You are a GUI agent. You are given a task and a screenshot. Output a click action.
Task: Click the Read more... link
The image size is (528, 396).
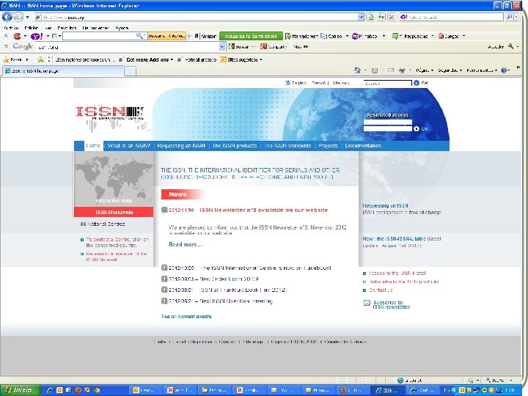coord(186,244)
